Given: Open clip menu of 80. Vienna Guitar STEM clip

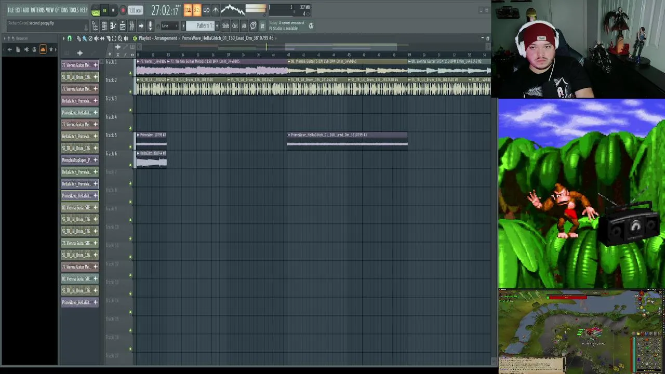Looking at the screenshot, I should click(289, 61).
